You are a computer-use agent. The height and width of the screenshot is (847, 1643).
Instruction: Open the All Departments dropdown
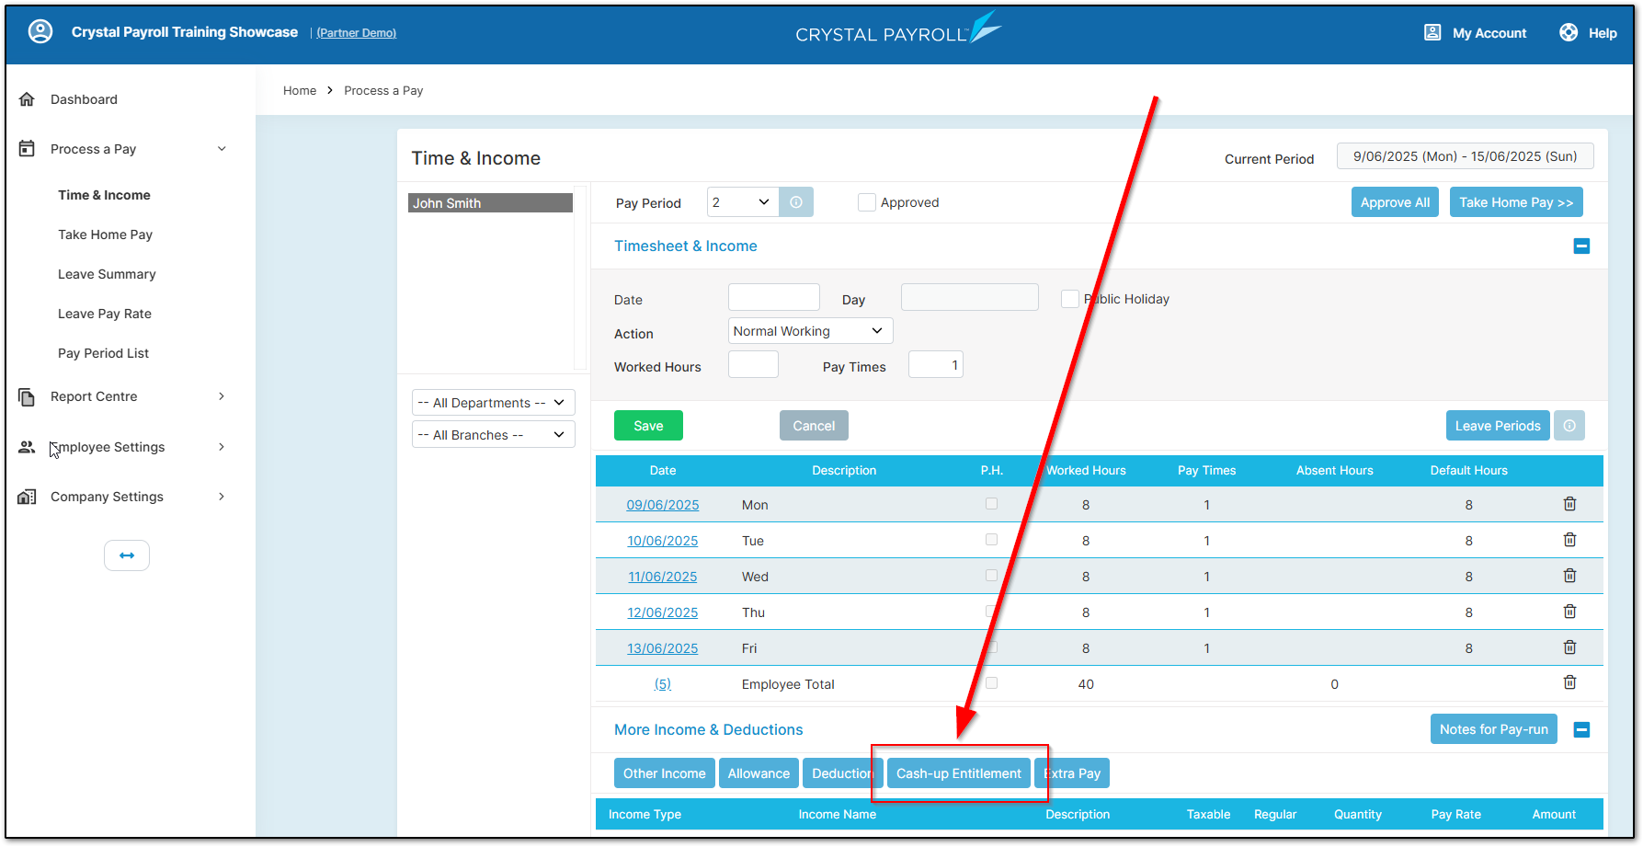494,403
